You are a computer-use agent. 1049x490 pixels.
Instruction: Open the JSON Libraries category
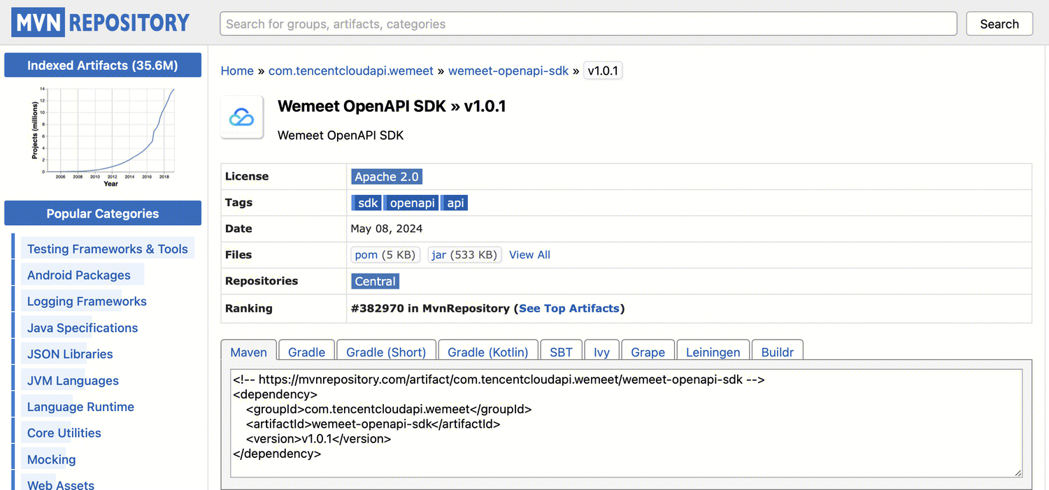tap(70, 354)
